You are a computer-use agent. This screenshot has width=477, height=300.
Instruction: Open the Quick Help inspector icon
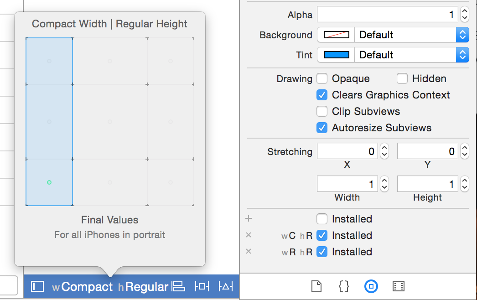344,286
